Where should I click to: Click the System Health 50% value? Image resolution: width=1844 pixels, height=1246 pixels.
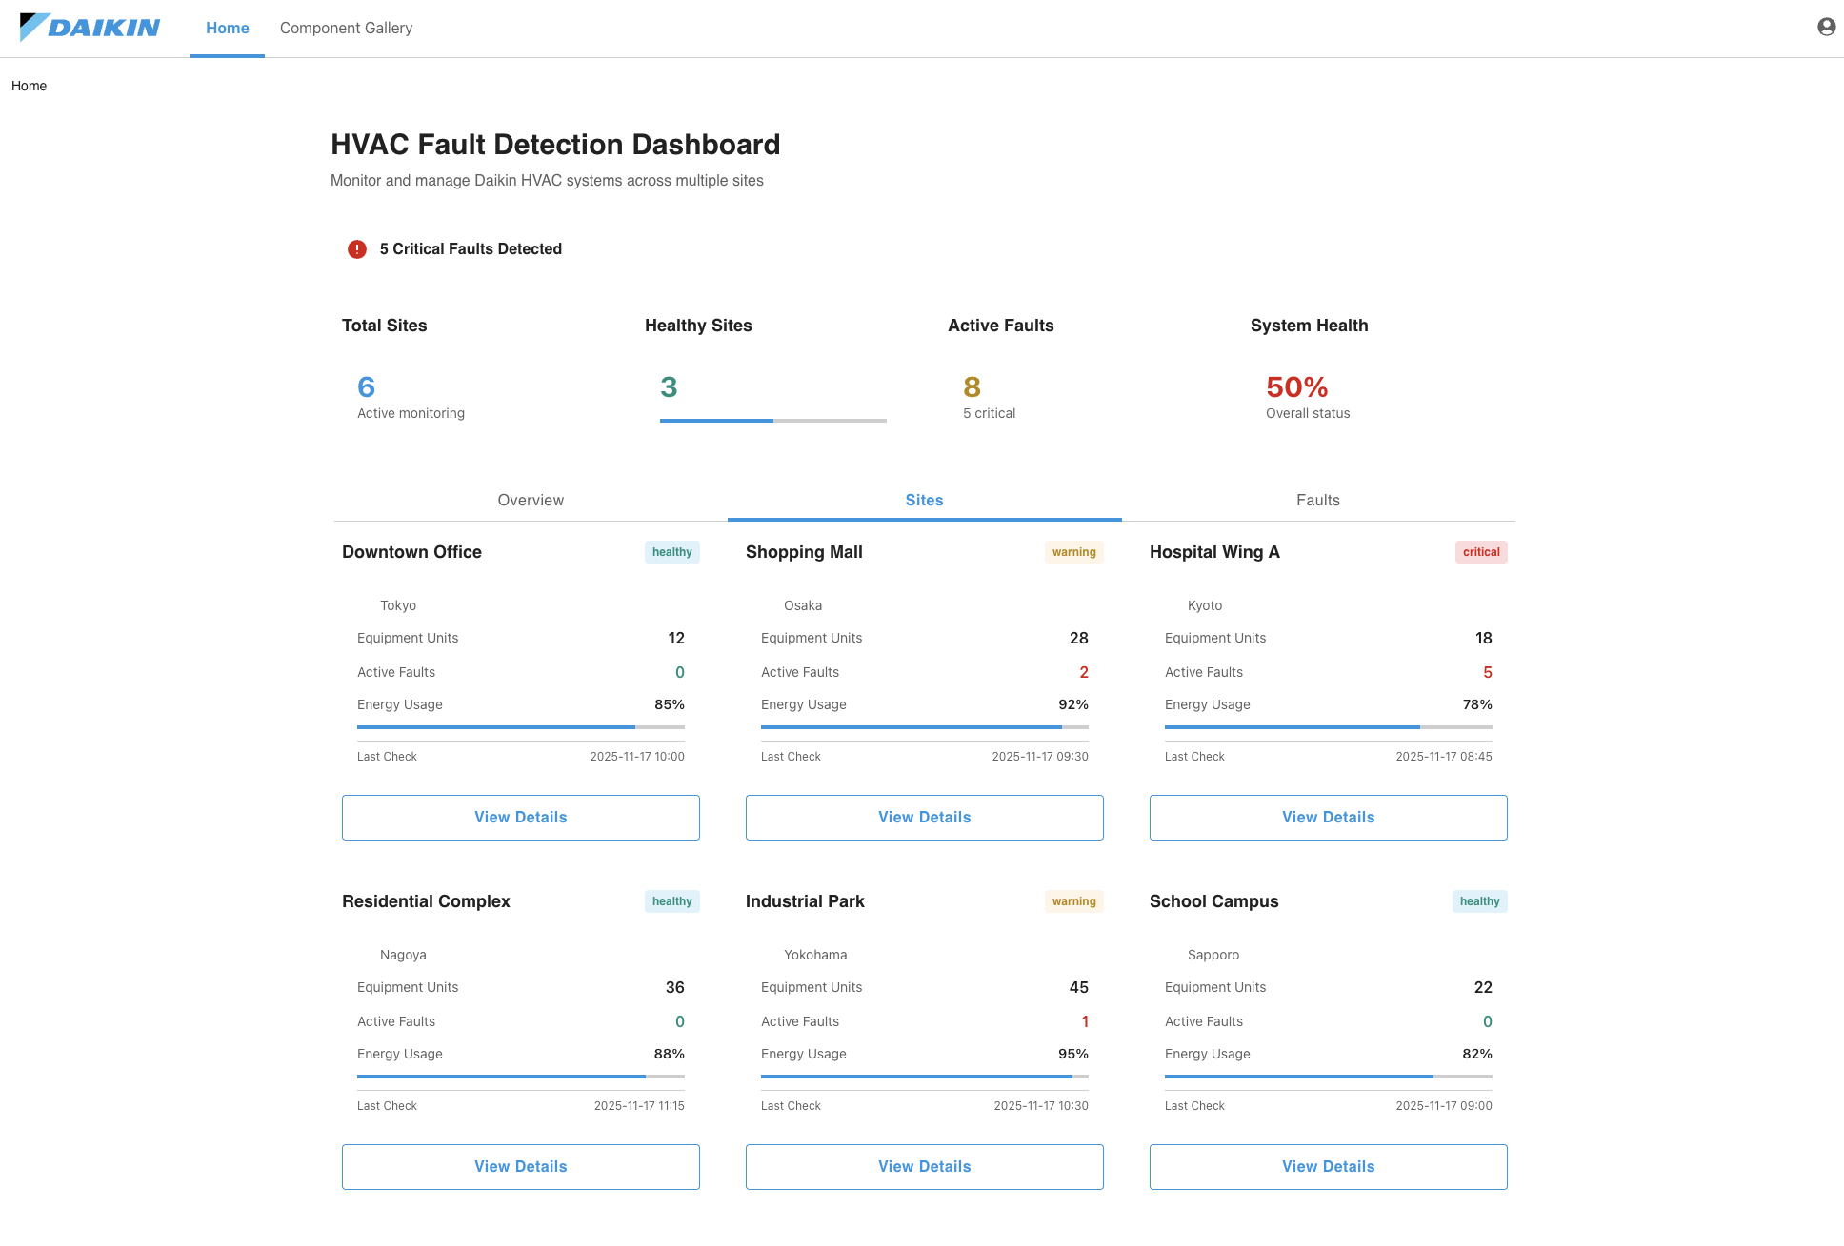1295,386
